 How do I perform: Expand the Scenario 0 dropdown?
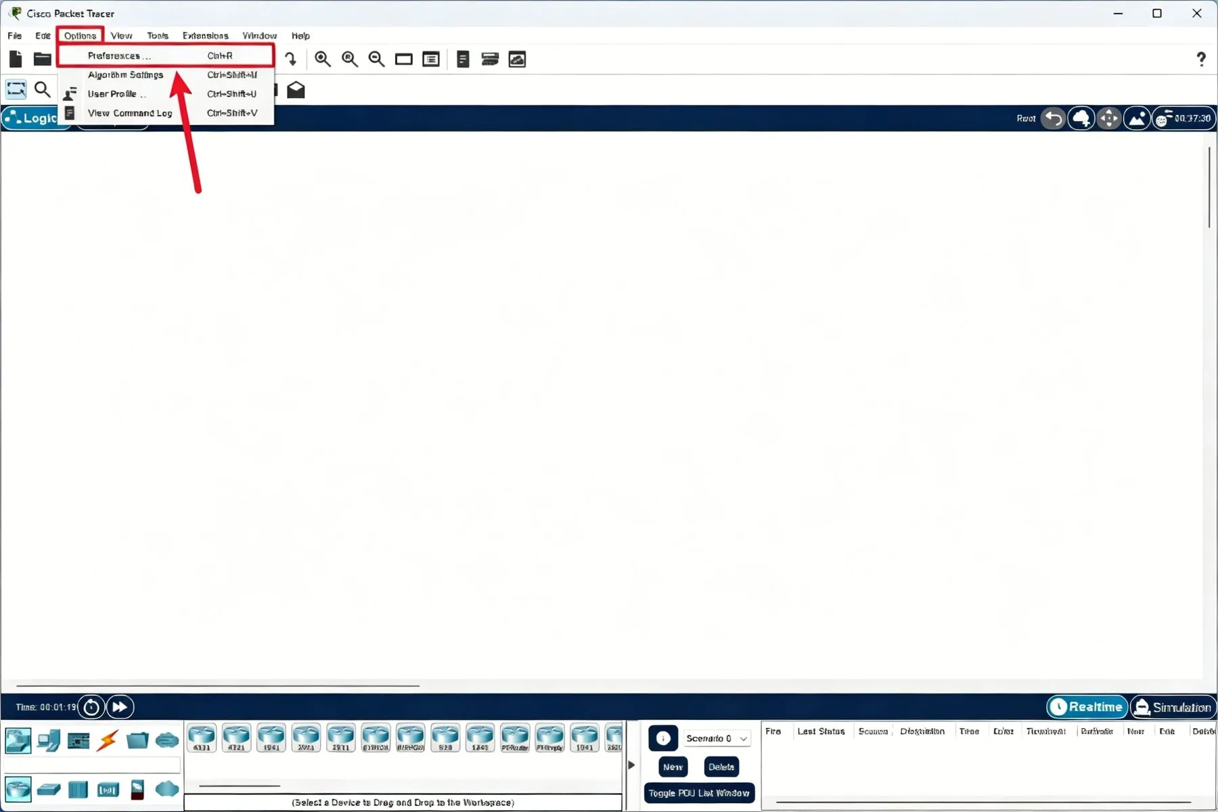[717, 738]
